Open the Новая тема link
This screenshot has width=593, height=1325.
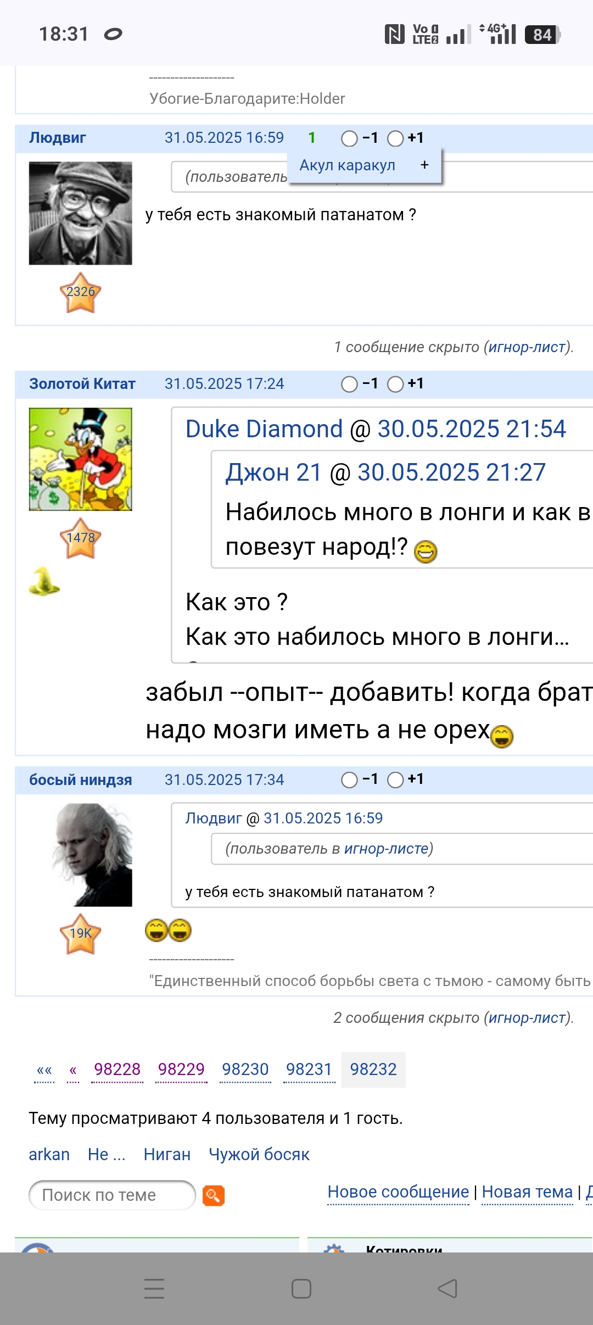[x=527, y=1192]
